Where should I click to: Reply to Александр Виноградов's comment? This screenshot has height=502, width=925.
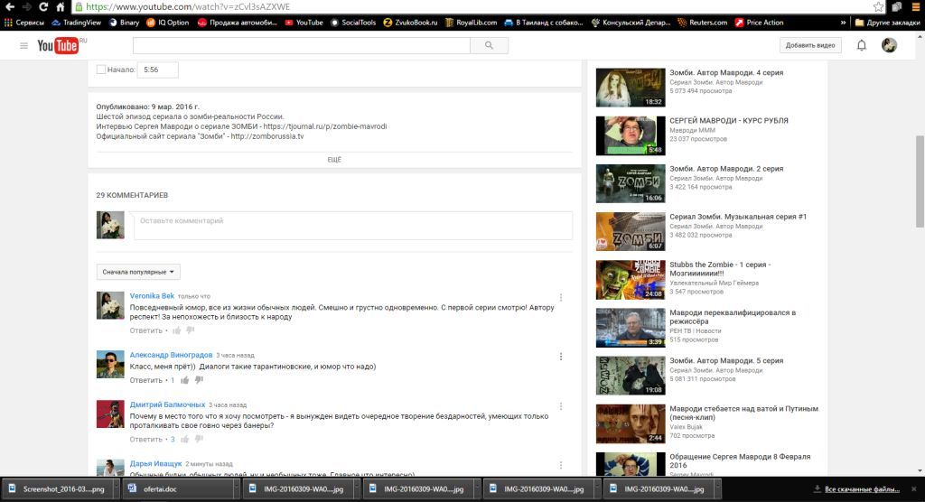pyautogui.click(x=145, y=380)
